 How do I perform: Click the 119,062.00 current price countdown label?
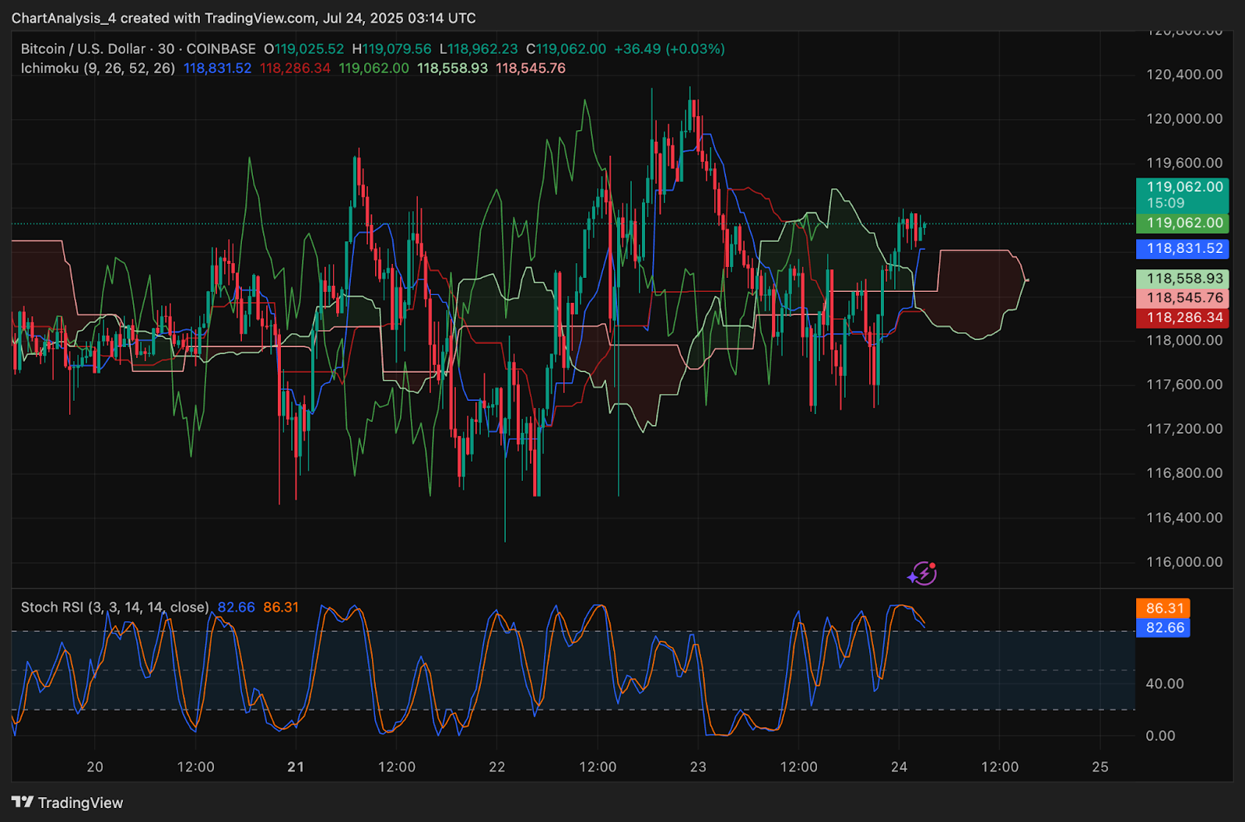pos(1183,195)
